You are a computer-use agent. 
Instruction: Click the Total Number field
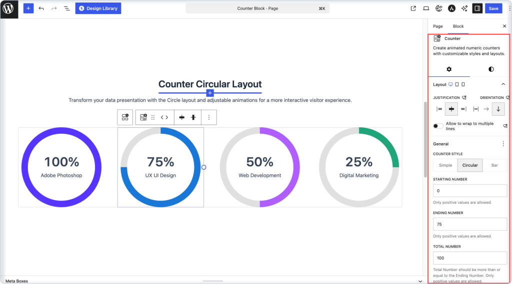coord(470,258)
